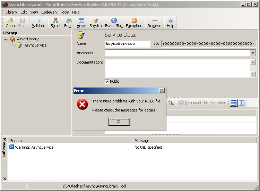Open the Library menu
260x191 pixels.
click(x=11, y=12)
